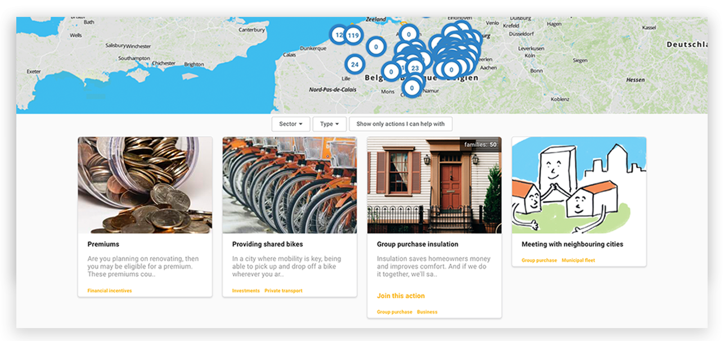Open 'Meeting with neighbouring cities' card title
724x341 pixels.
[572, 244]
